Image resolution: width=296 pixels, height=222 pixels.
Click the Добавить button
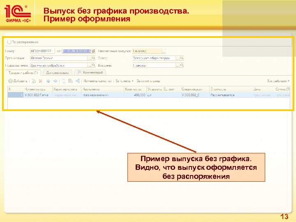click(18, 81)
